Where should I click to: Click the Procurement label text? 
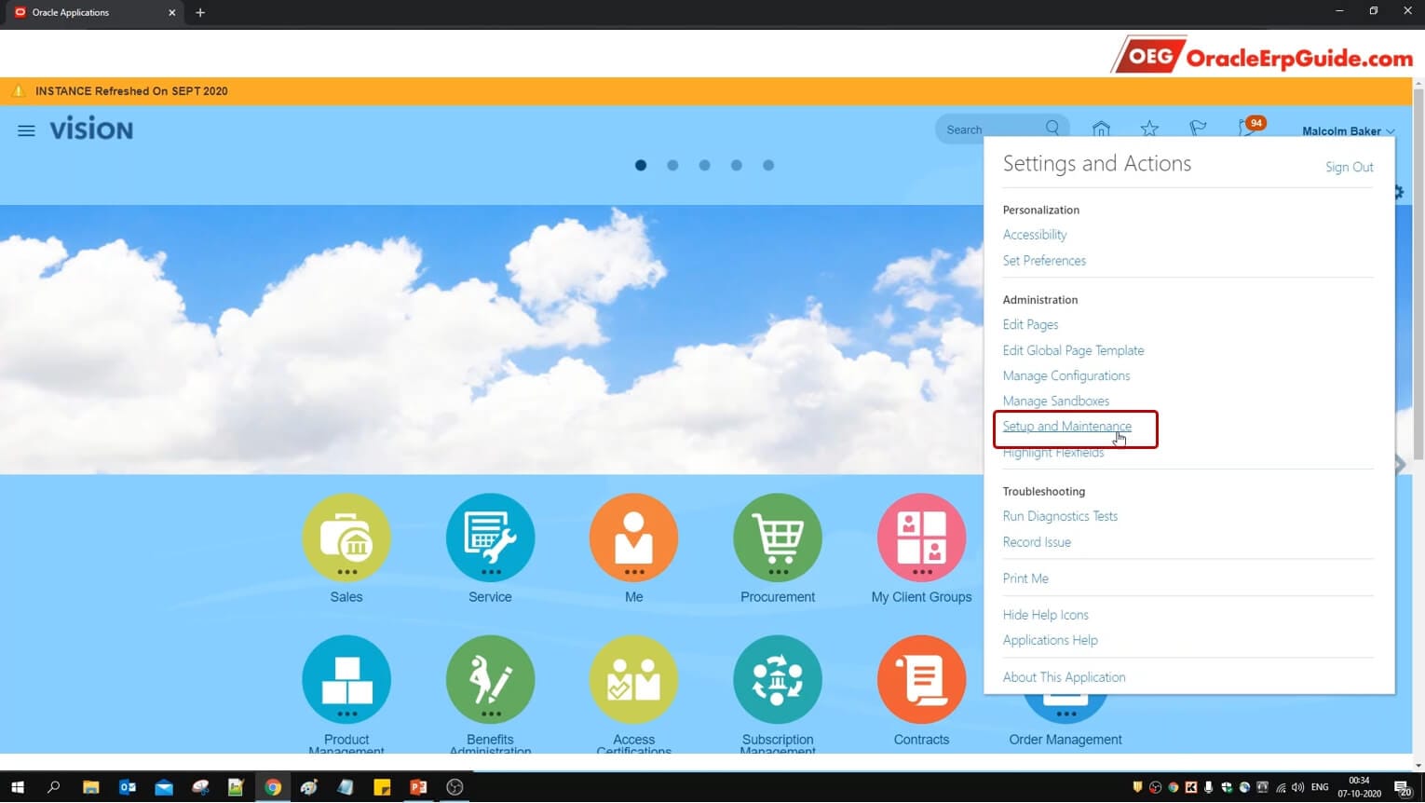click(778, 597)
